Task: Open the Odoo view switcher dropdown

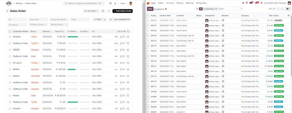Action: (x=288, y=9)
